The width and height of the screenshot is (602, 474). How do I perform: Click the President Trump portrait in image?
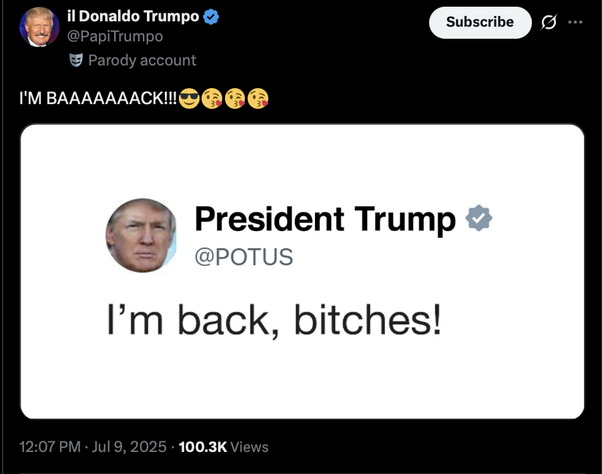click(x=141, y=235)
